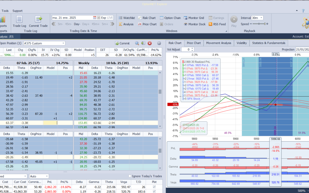
Task: Switch to the Risk Chart tab
Action: point(175,43)
